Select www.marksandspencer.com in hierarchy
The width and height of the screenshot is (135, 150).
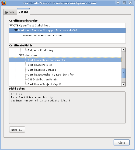(x=67, y=35)
